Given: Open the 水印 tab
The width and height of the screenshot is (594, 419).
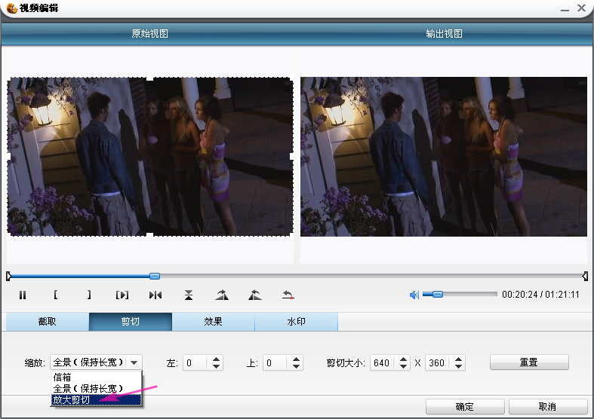Looking at the screenshot, I should (296, 322).
